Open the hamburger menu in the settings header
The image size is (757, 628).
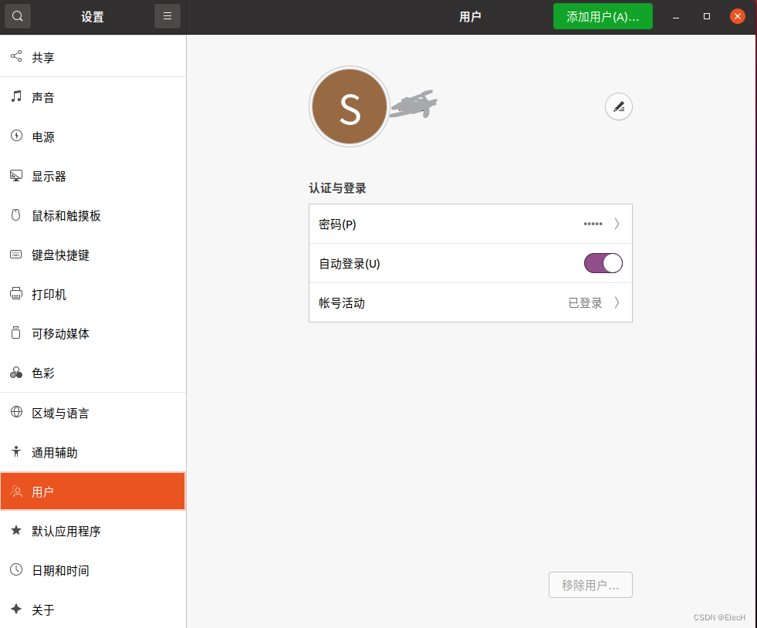pyautogui.click(x=167, y=16)
